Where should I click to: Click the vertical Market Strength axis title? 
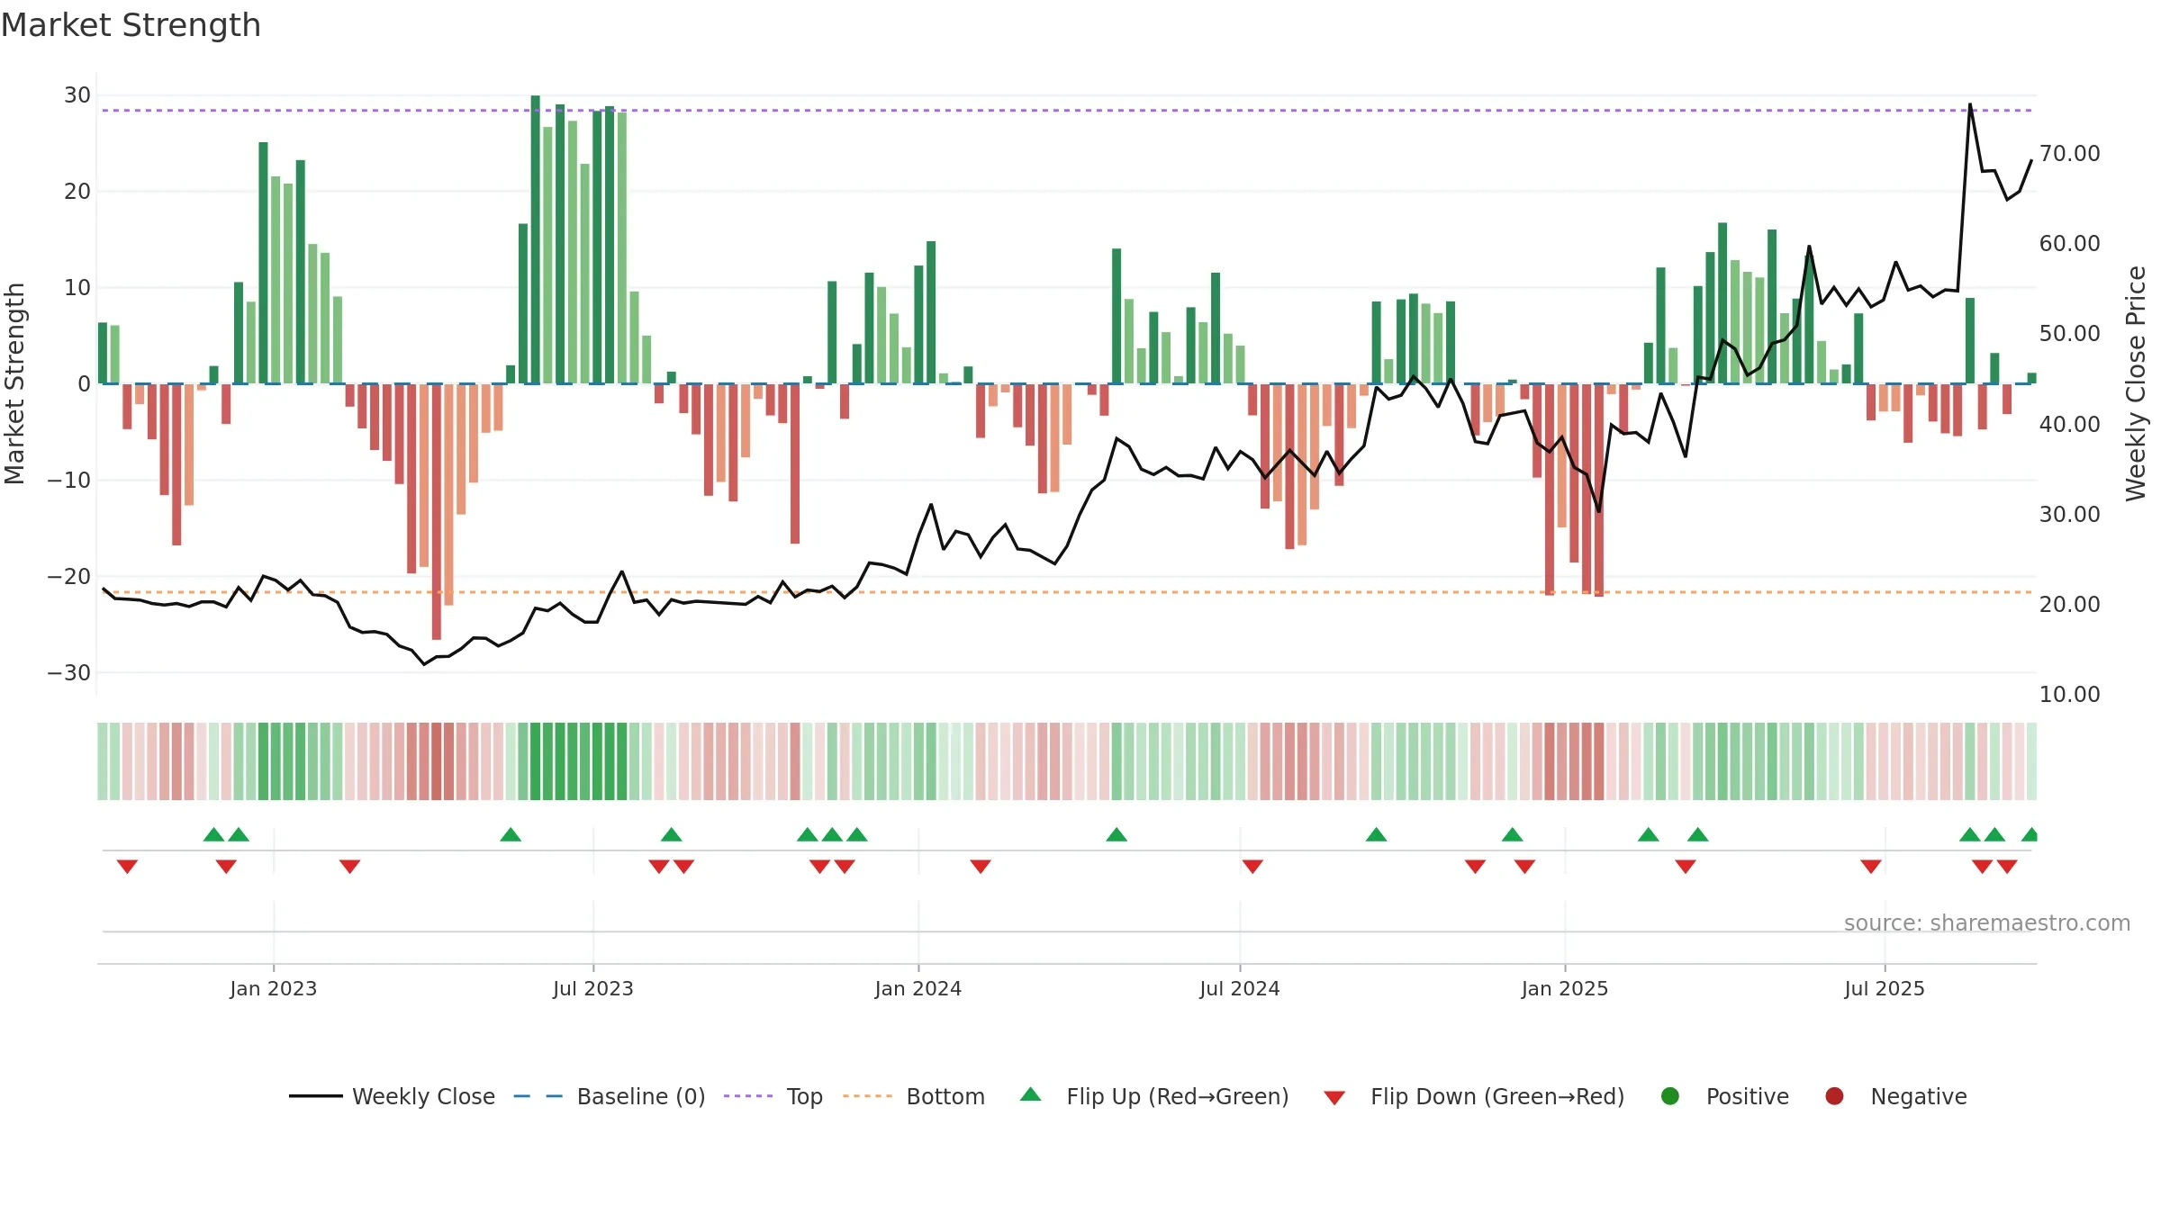(14, 383)
